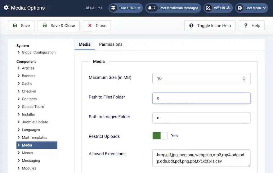Click the external link icon for Viết Chí Gõ

[x=208, y=8]
